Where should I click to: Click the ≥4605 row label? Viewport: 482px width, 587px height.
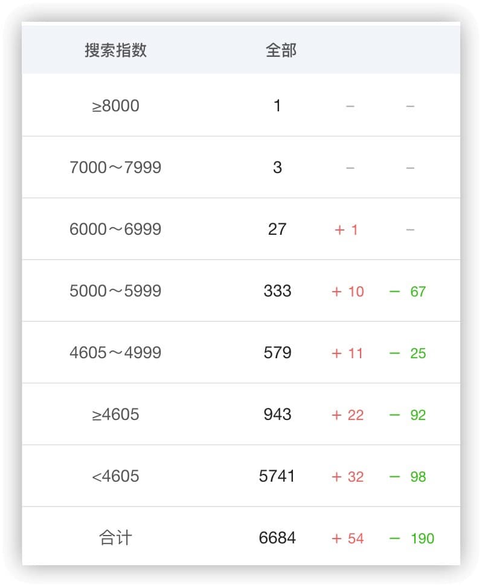[x=115, y=415]
